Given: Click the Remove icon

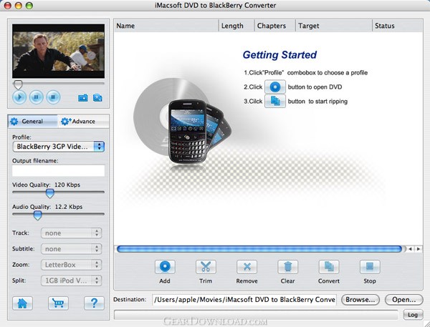Looking at the screenshot, I should [247, 267].
